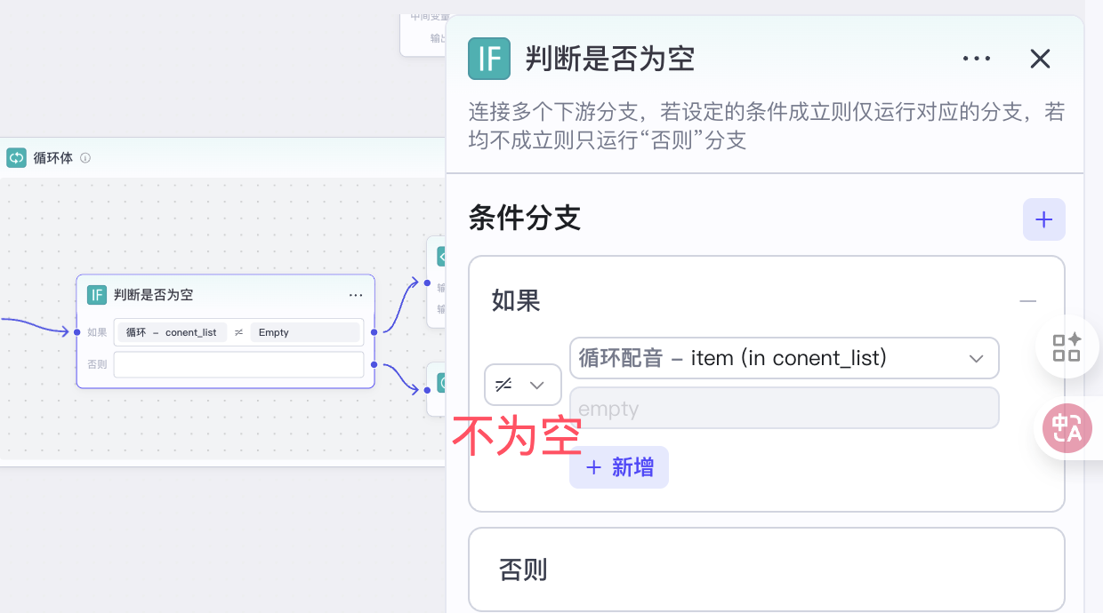Image resolution: width=1103 pixels, height=613 pixels.
Task: Open the not-equal operator dropdown
Action: pos(522,385)
